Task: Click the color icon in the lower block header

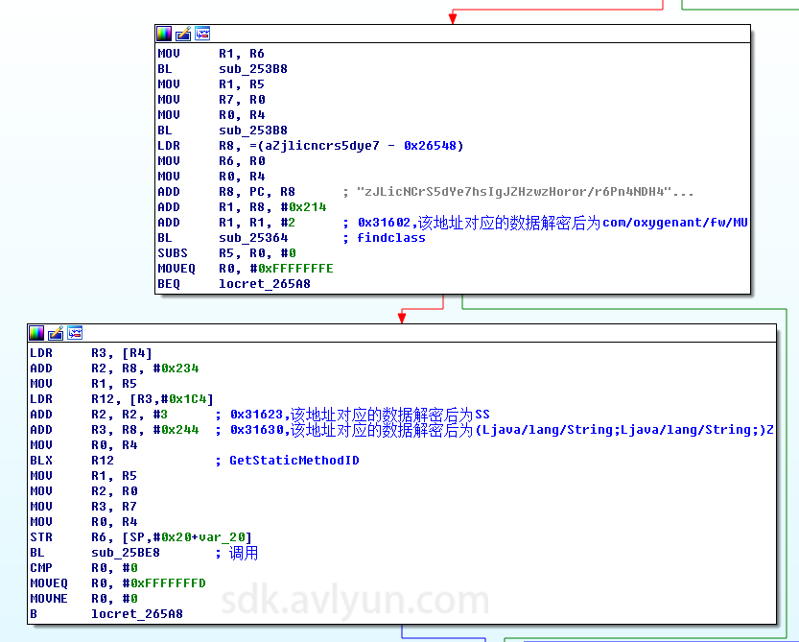Action: 36,333
